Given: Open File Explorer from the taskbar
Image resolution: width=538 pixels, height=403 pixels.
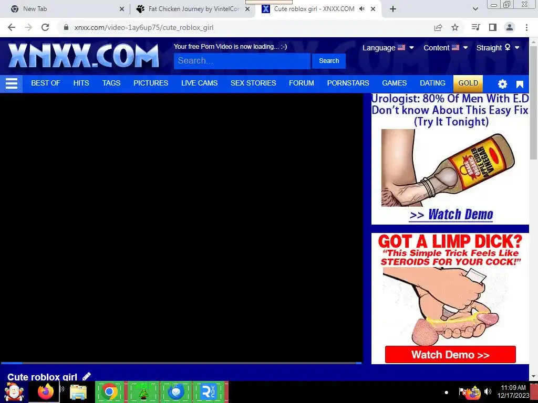Looking at the screenshot, I should pyautogui.click(x=78, y=392).
